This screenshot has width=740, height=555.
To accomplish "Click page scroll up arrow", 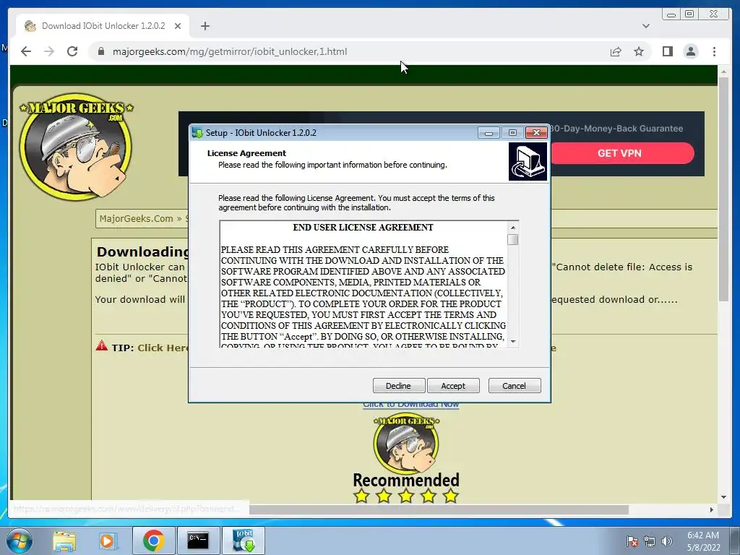I will pos(723,72).
